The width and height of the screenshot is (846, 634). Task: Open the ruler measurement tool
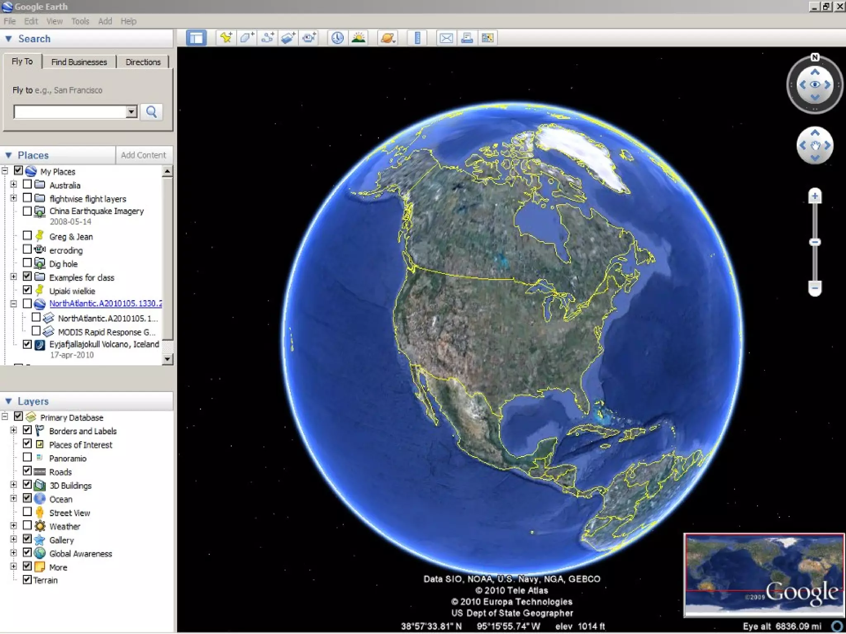point(417,38)
